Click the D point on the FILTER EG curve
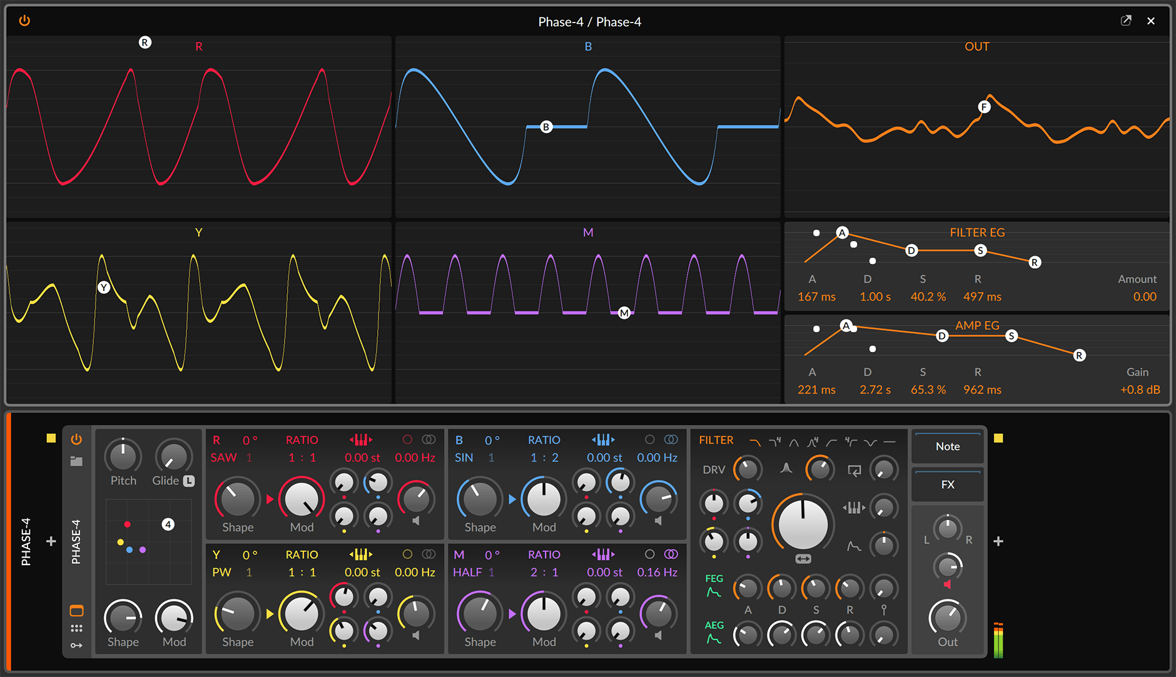The image size is (1176, 677). click(x=911, y=251)
